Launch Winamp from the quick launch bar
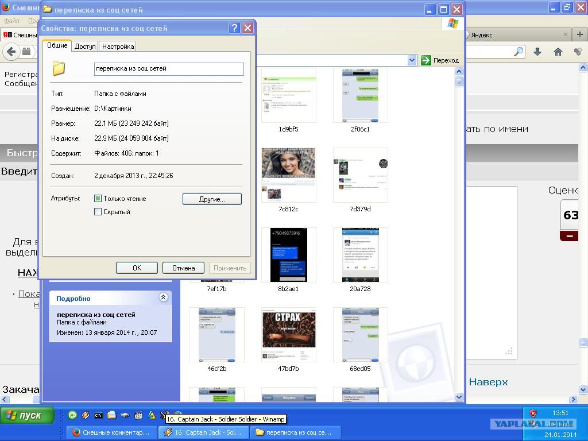588x441 pixels. pos(85,415)
